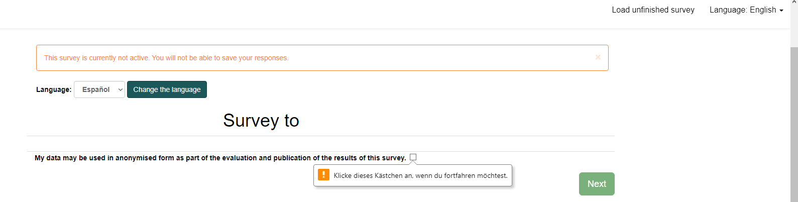798x202 pixels.
Task: Open the Español language select box
Action: (x=99, y=89)
